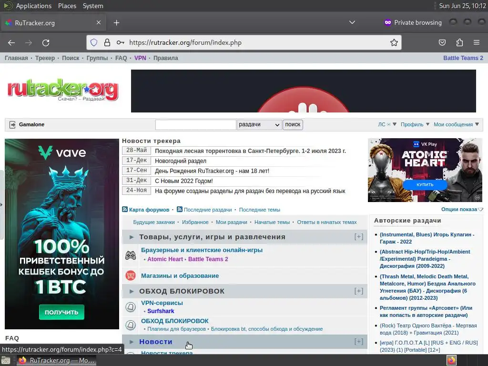
Task: Click the RSS icon next to Карта форумов
Action: coord(125,210)
